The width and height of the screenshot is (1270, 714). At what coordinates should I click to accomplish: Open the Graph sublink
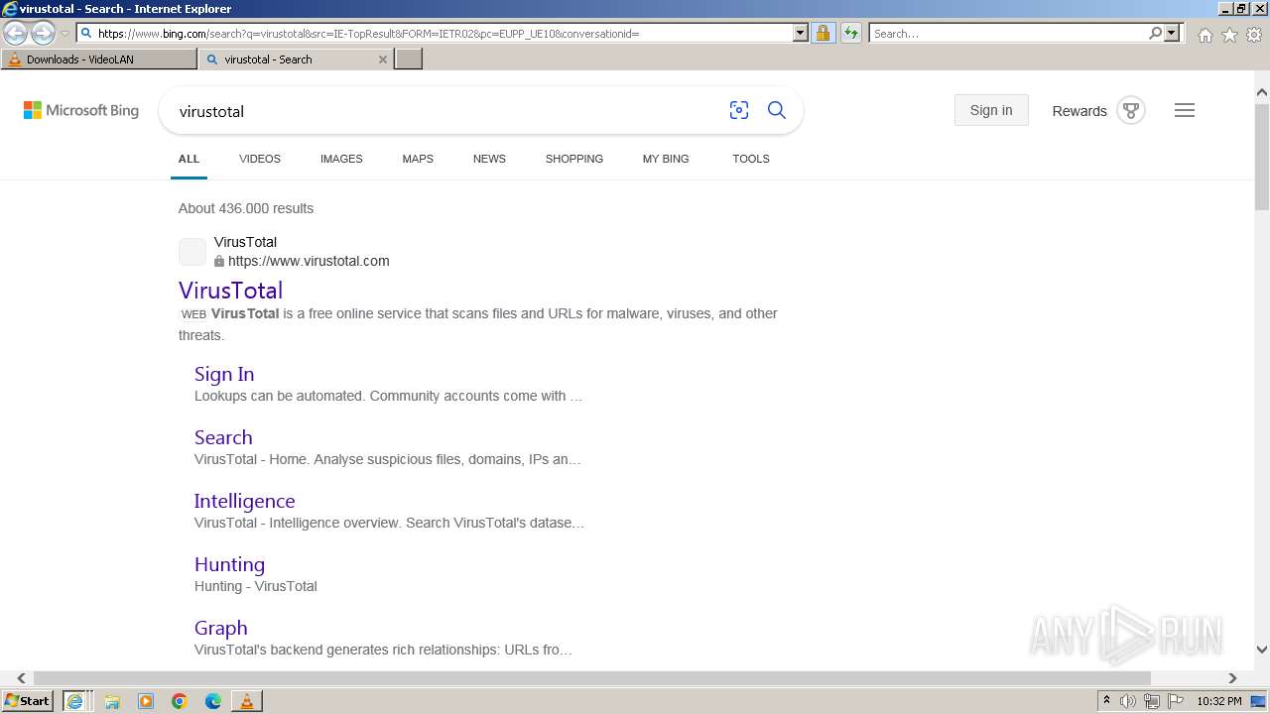[x=220, y=628]
